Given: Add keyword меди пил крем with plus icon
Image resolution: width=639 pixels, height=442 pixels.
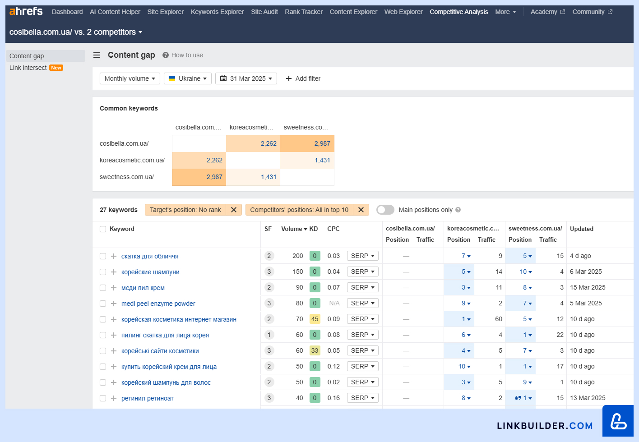Looking at the screenshot, I should (114, 288).
